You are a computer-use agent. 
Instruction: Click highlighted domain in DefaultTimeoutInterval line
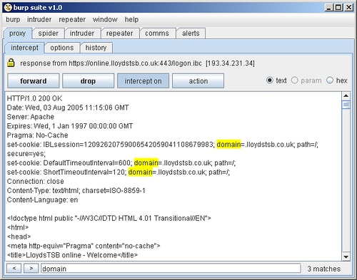146,162
